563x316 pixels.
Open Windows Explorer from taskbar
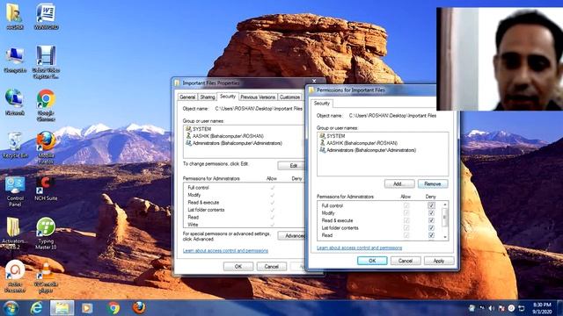tap(62, 308)
